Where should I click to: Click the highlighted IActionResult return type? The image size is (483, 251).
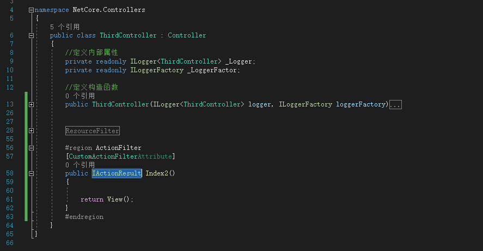point(117,173)
